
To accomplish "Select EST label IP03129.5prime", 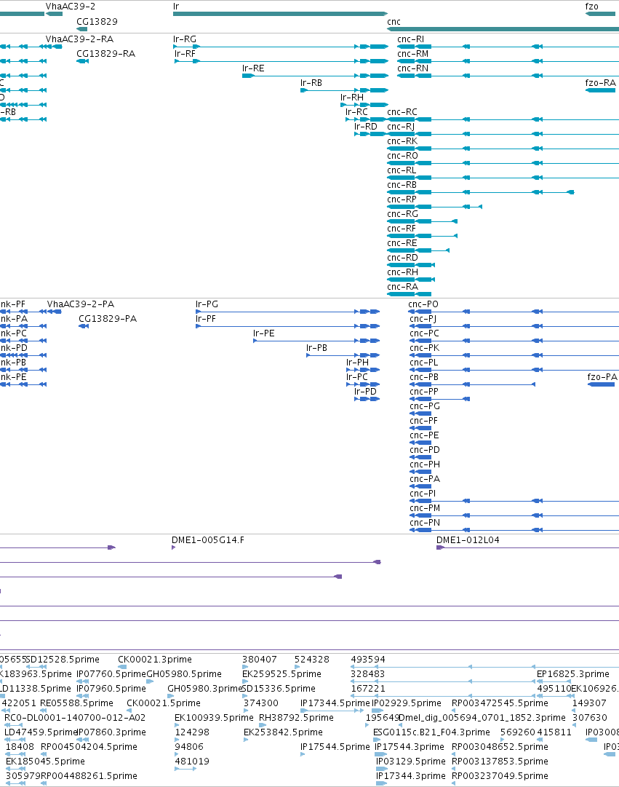I will pyautogui.click(x=411, y=762).
